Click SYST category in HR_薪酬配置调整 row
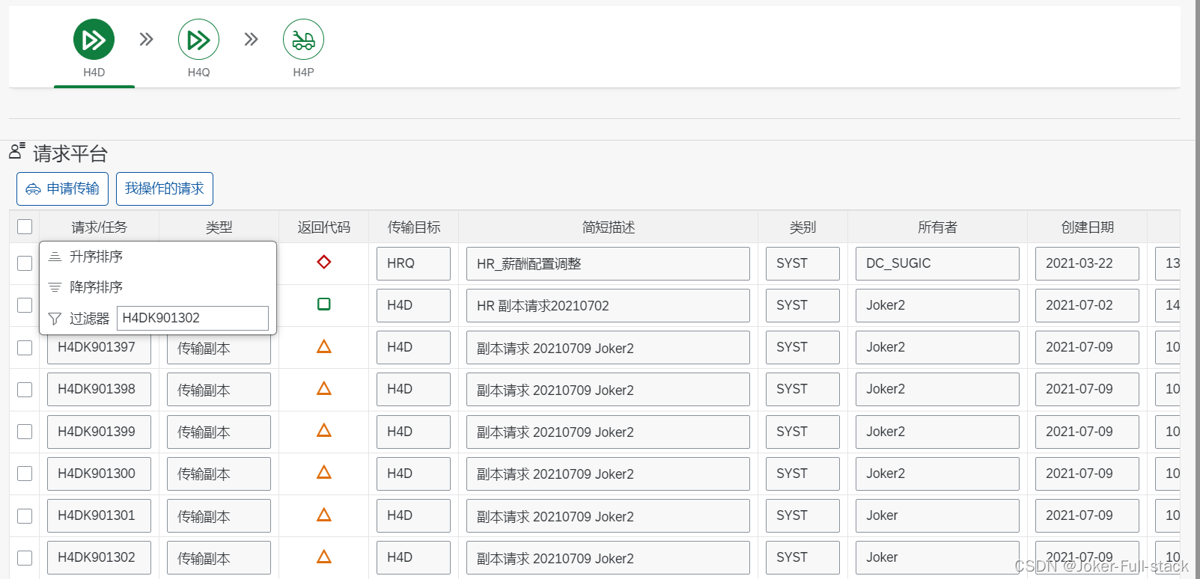1200x579 pixels. coord(802,263)
